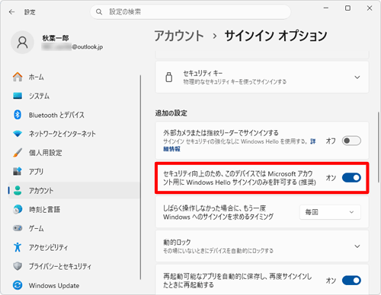
Task: Click the ゲーム controller icon
Action: coord(18,228)
